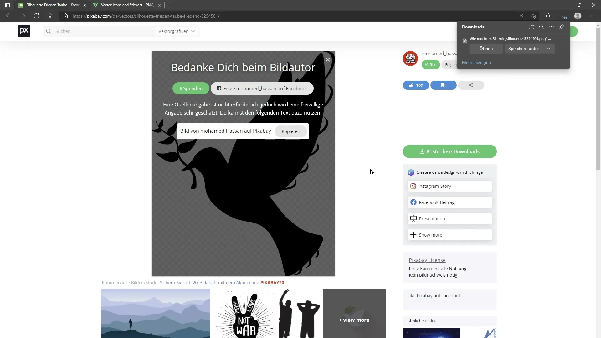Open more options in Downloads panel
Viewport: 601px width, 338px height.
[x=552, y=27]
